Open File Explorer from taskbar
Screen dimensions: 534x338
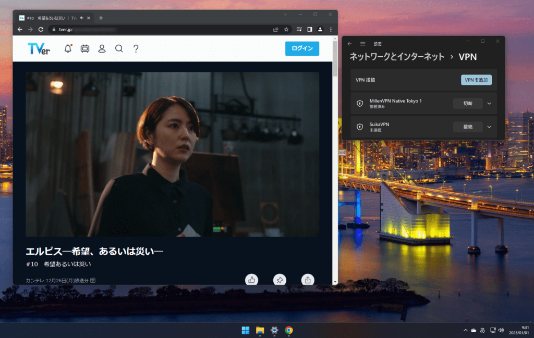(260, 330)
